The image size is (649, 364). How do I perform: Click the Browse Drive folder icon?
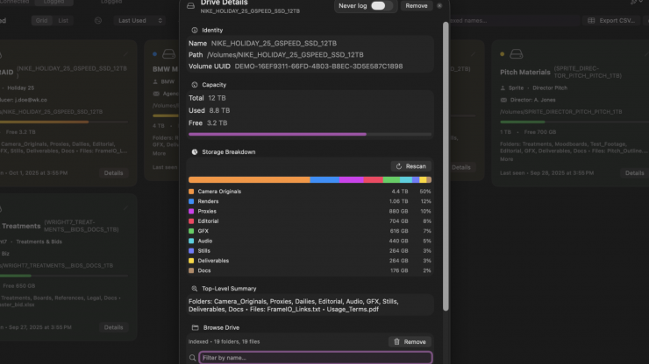point(196,327)
